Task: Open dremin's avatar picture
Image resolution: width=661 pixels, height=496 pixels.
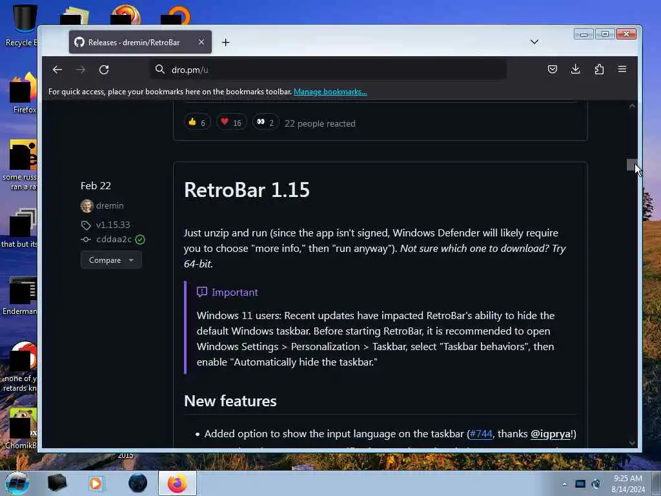Action: [87, 206]
